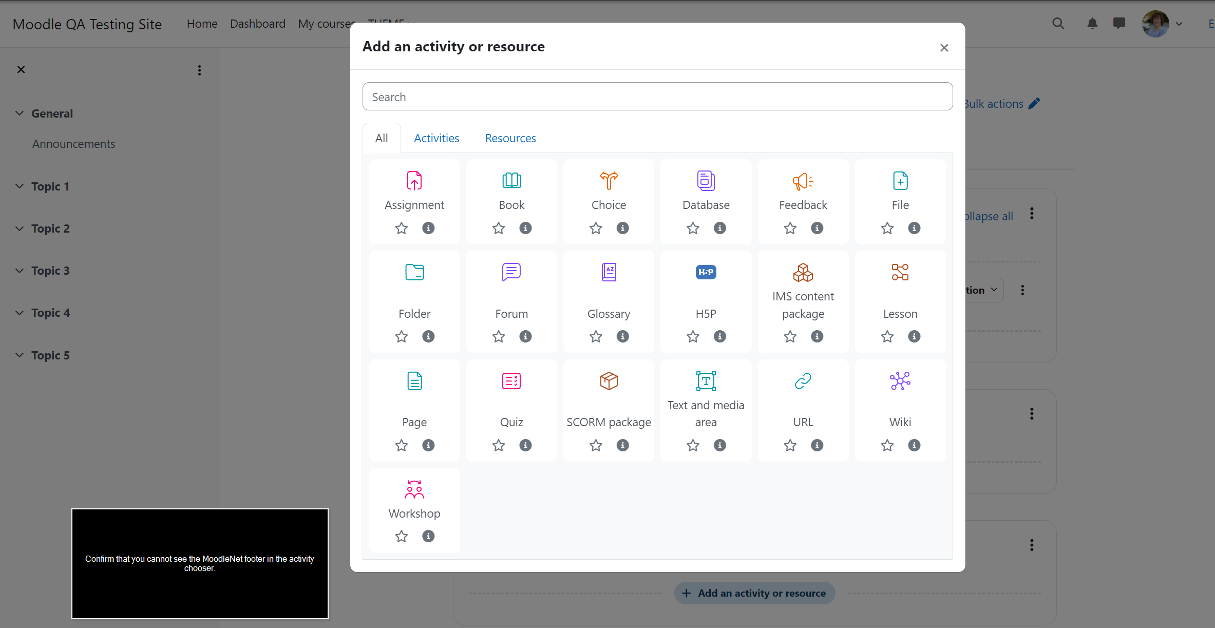
Task: Star the Assignment activity
Action: pyautogui.click(x=401, y=228)
